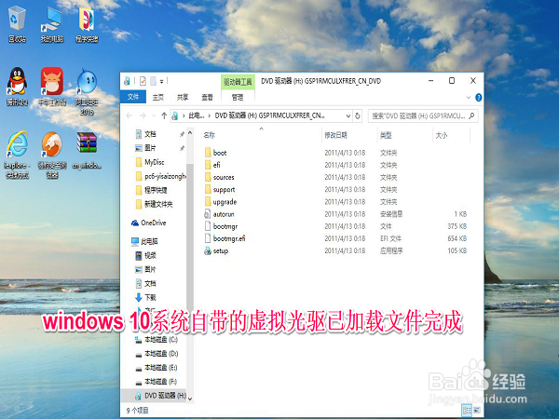Select the bootmgr.efi file row
Viewport: 559px width, 419px height.
tap(335, 238)
